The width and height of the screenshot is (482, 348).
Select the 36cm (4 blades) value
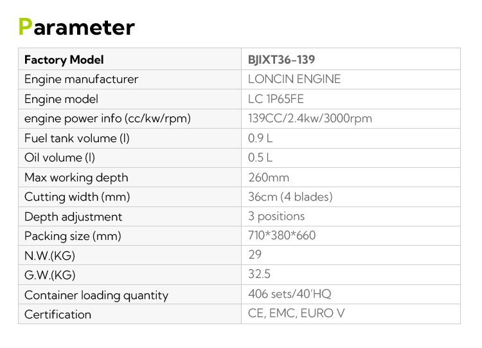290,197
